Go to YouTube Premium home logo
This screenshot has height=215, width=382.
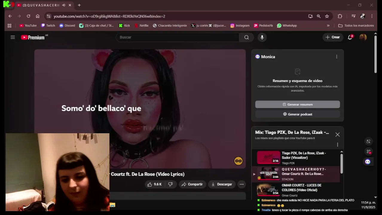[33, 37]
